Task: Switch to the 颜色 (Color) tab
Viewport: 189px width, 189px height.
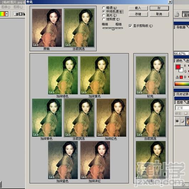Action: tap(179, 61)
